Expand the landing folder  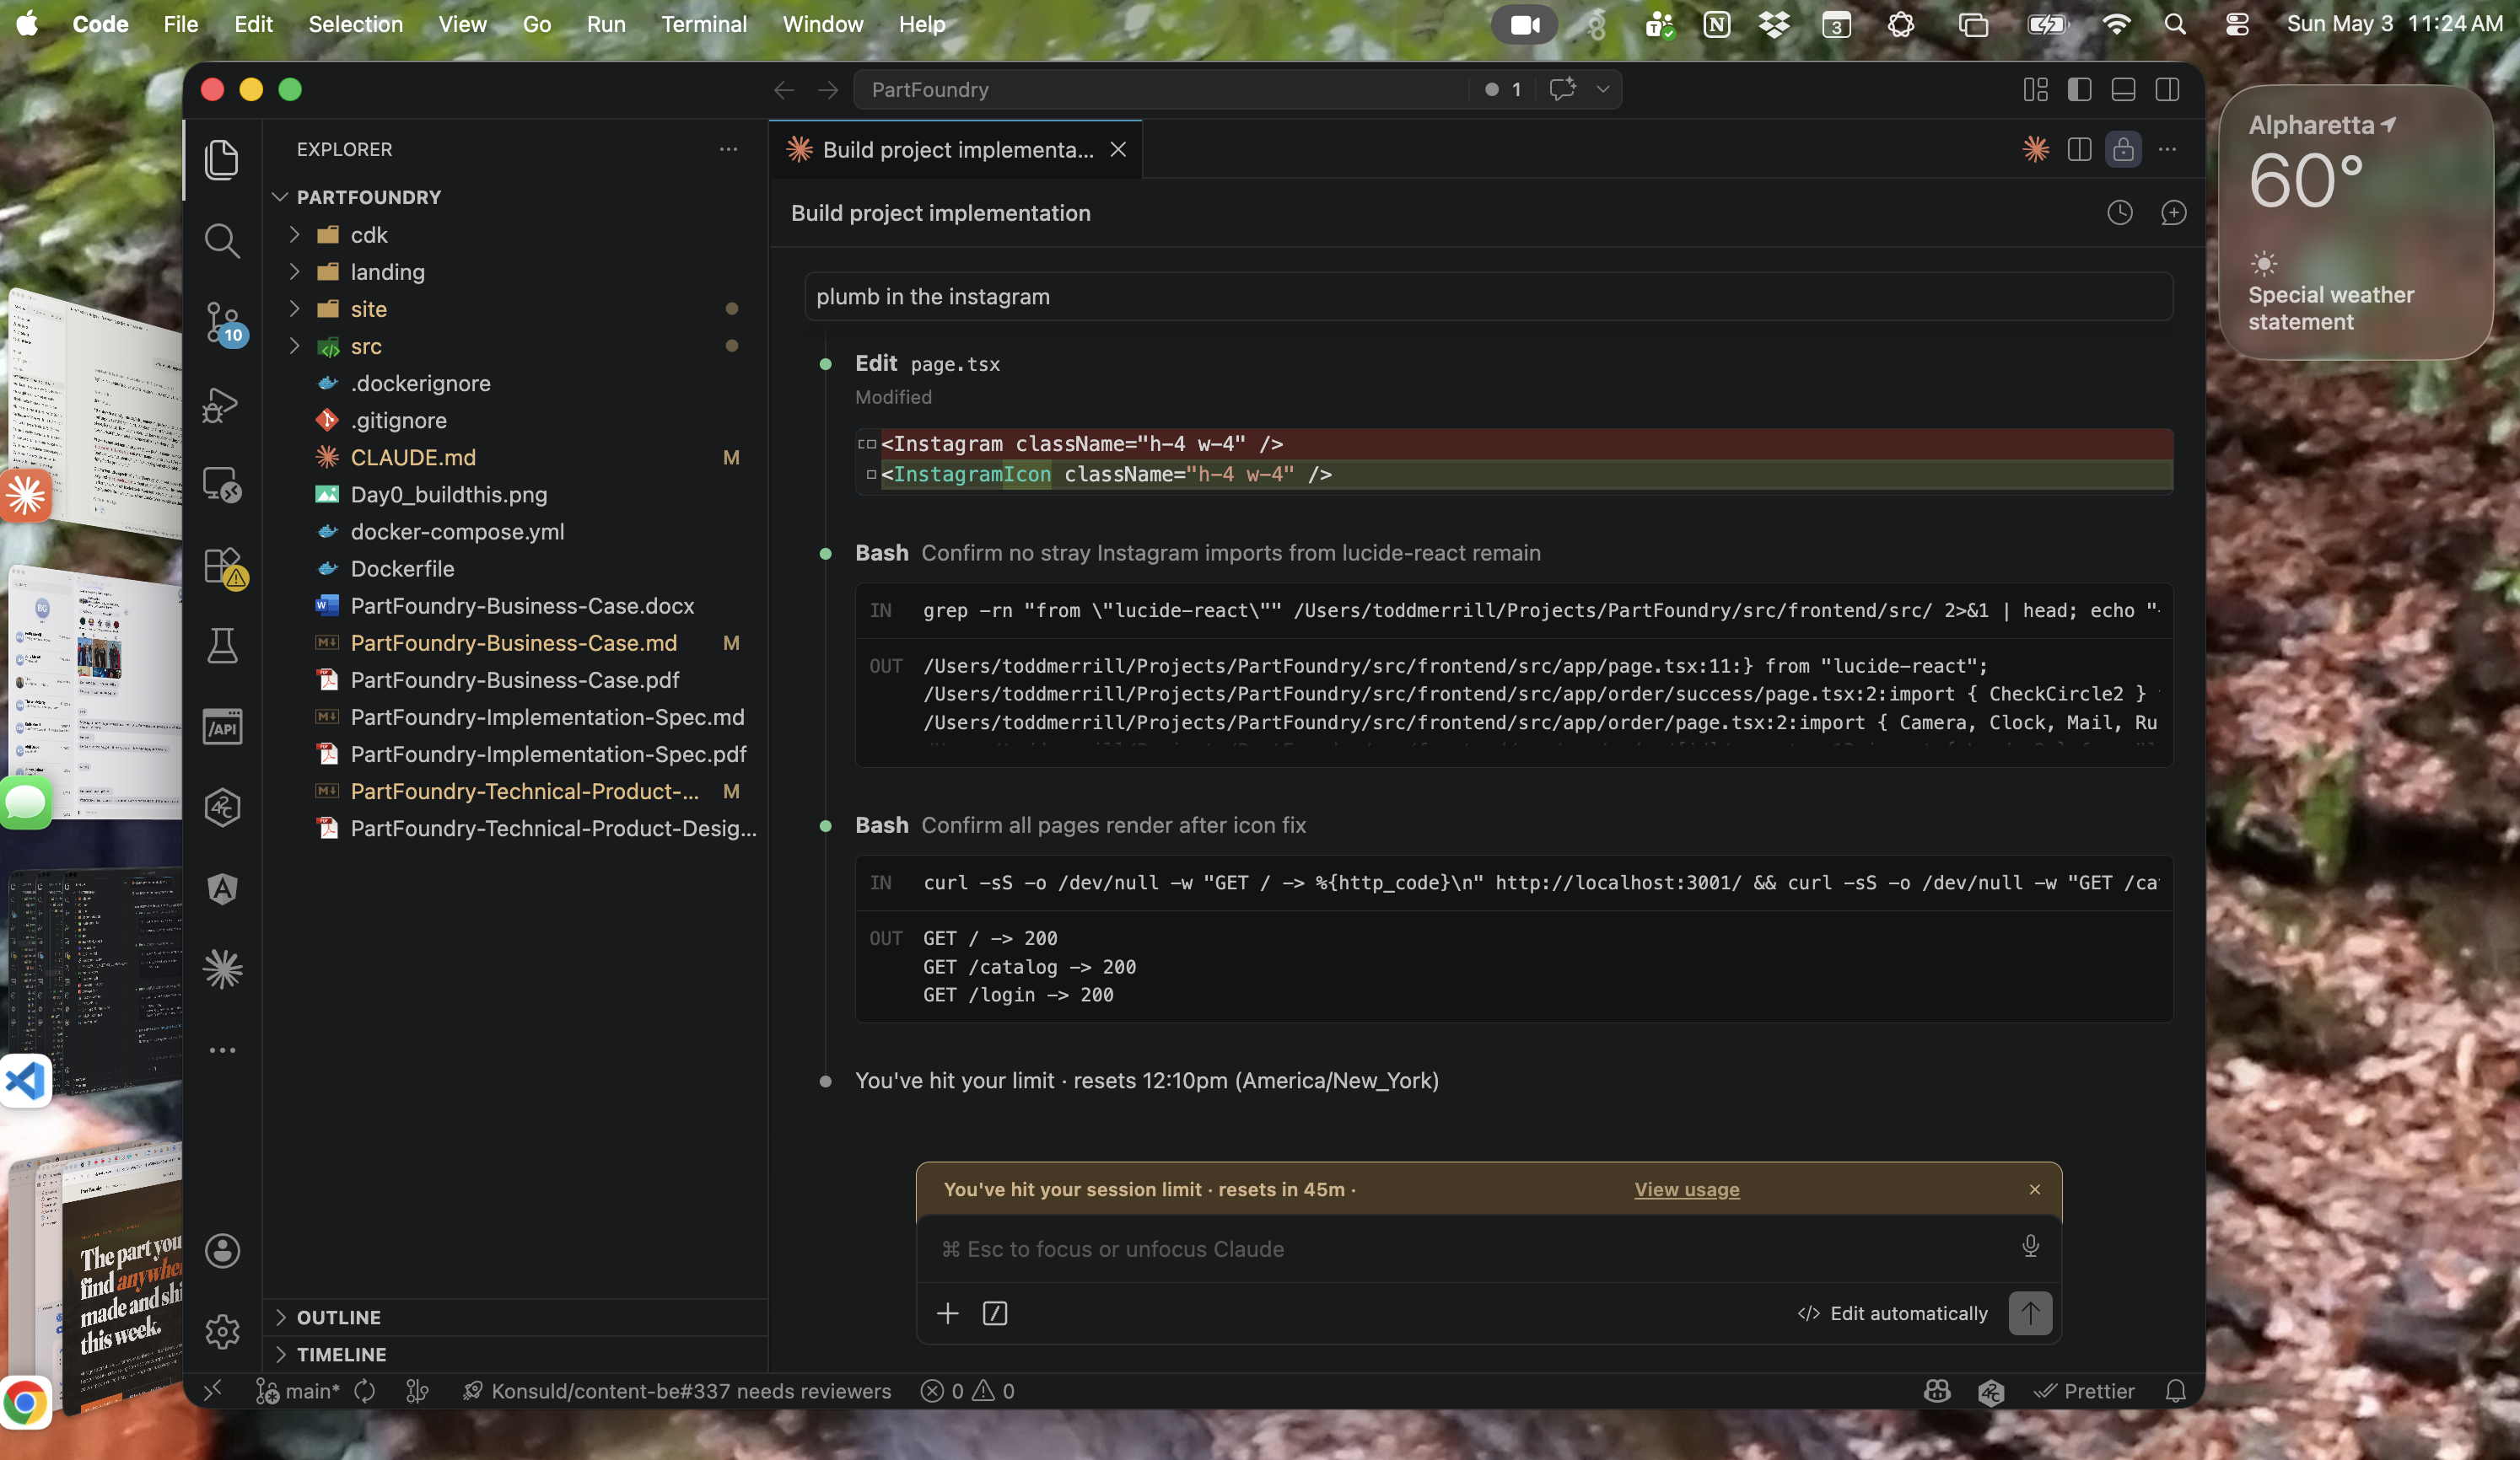tap(294, 271)
